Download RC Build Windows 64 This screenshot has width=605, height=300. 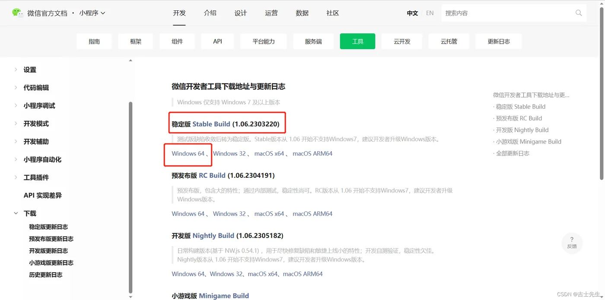188,214
